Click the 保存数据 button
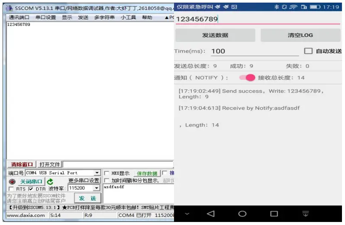The width and height of the screenshot is (345, 225). [147, 174]
